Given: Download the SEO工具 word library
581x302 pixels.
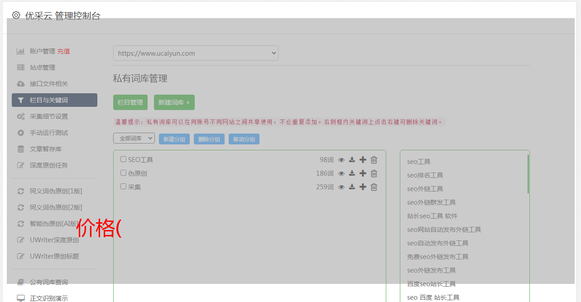Looking at the screenshot, I should click(352, 160).
